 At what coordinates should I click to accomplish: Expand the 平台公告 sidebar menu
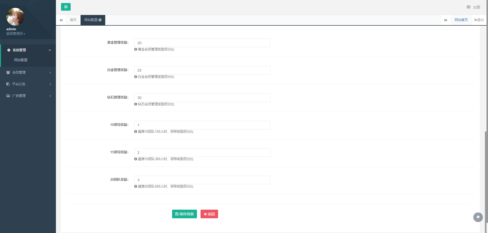(28, 84)
